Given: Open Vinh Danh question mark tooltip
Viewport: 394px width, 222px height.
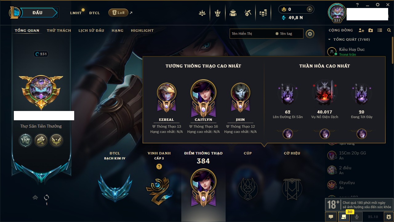Looking at the screenshot, I should coord(159,166).
